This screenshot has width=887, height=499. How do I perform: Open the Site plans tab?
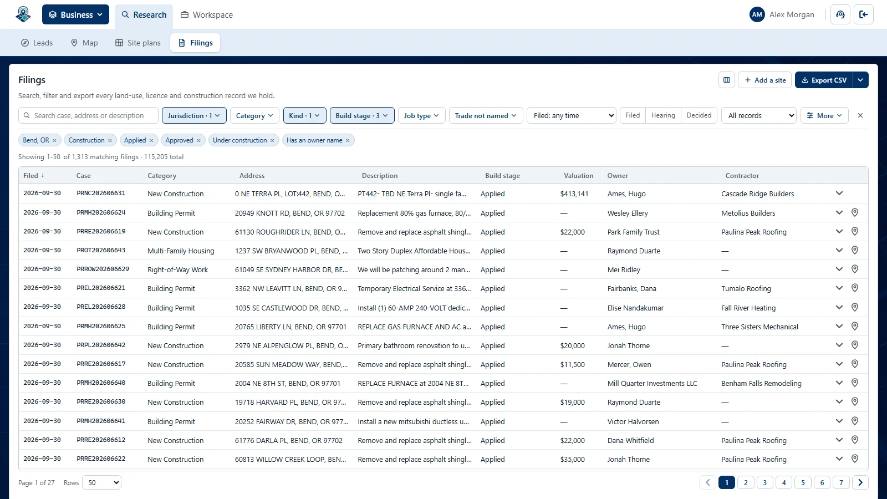(138, 43)
